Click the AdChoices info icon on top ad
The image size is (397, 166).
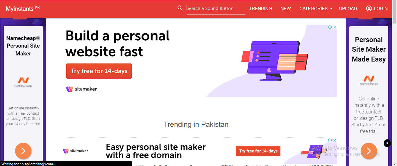(x=330, y=27)
